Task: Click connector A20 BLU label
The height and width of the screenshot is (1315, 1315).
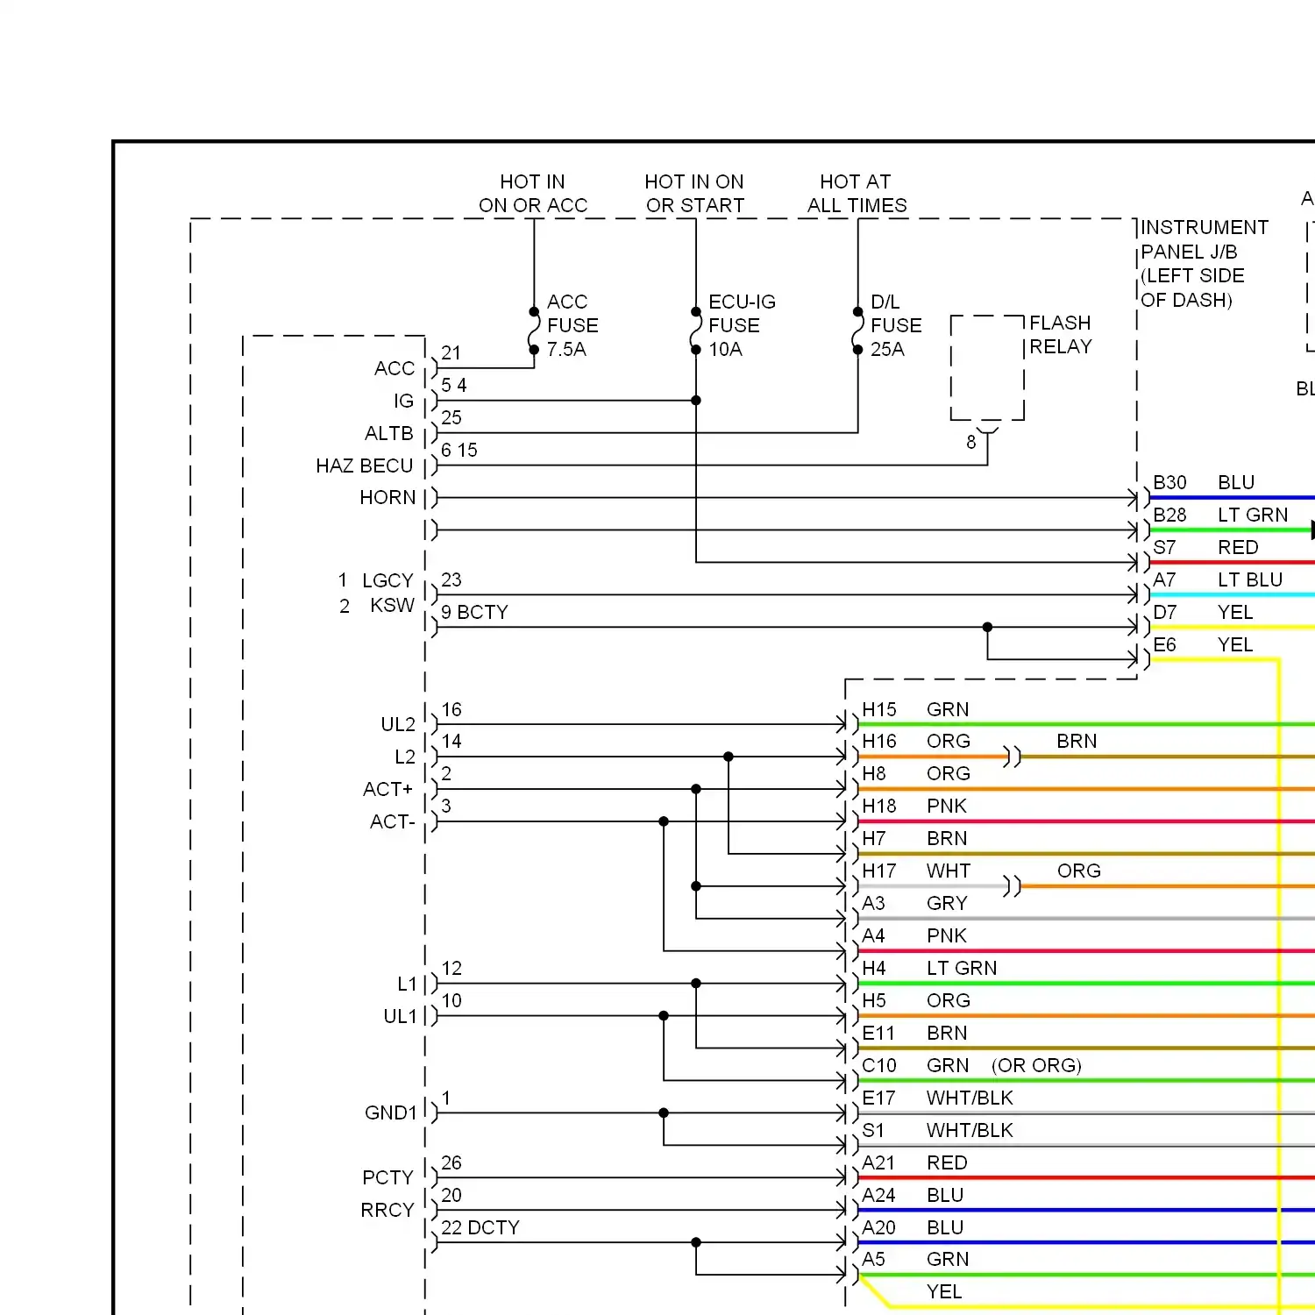Action: pos(913,1227)
